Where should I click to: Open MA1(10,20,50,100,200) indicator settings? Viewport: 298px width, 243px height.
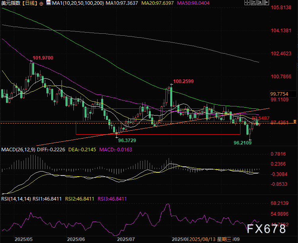[x=74, y=3]
